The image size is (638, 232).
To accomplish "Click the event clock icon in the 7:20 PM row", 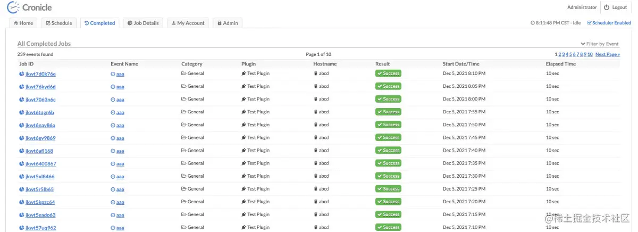I will click(x=113, y=202).
